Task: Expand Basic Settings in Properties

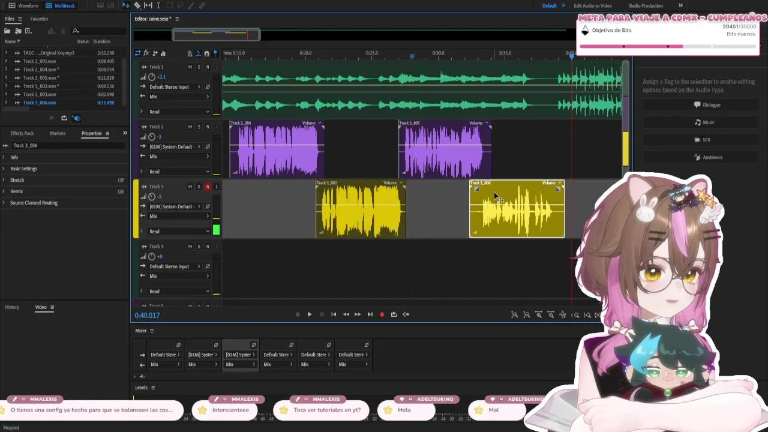Action: coord(4,169)
